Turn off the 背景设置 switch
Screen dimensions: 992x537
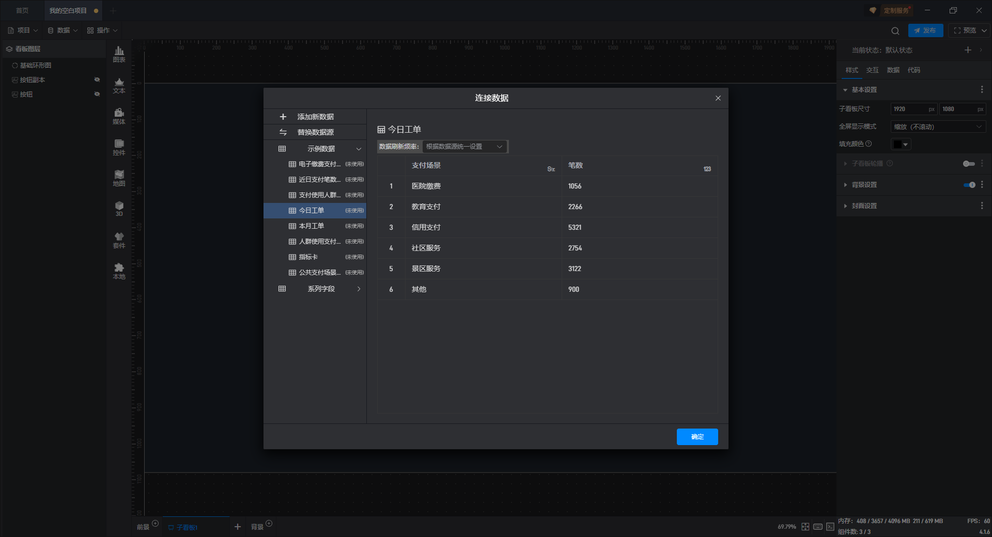point(969,185)
